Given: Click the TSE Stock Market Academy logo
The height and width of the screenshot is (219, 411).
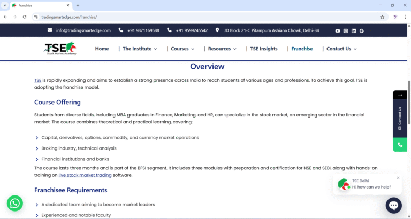Looking at the screenshot, I should [x=60, y=49].
